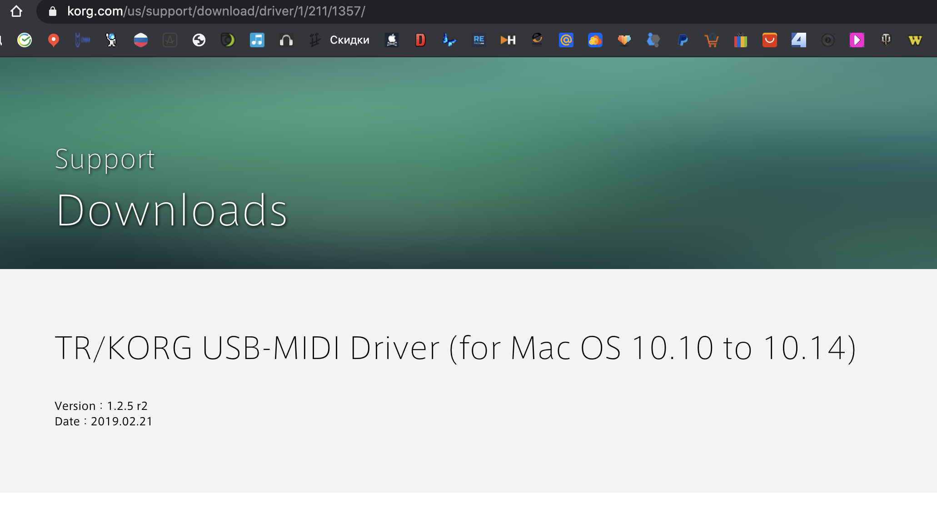The height and width of the screenshot is (519, 937).
Task: Open the red map pin bookmark
Action: point(54,40)
